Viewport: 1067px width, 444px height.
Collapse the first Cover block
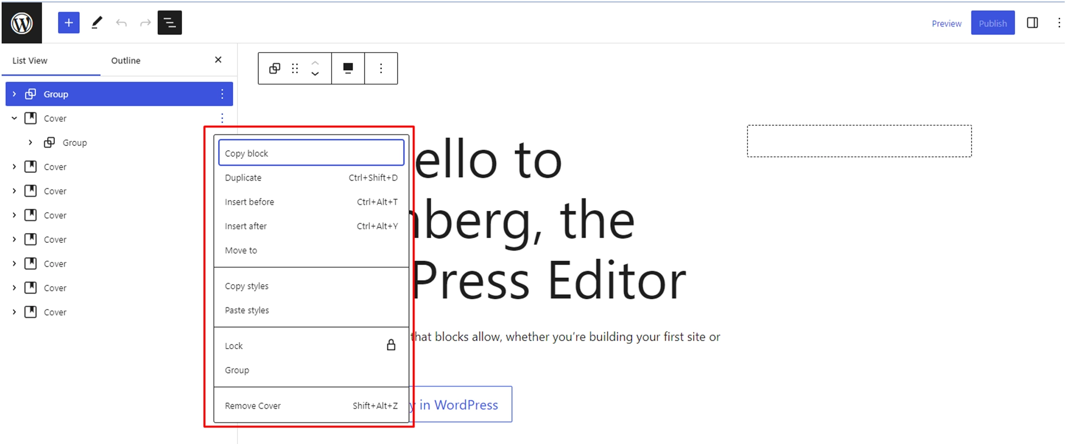(14, 118)
